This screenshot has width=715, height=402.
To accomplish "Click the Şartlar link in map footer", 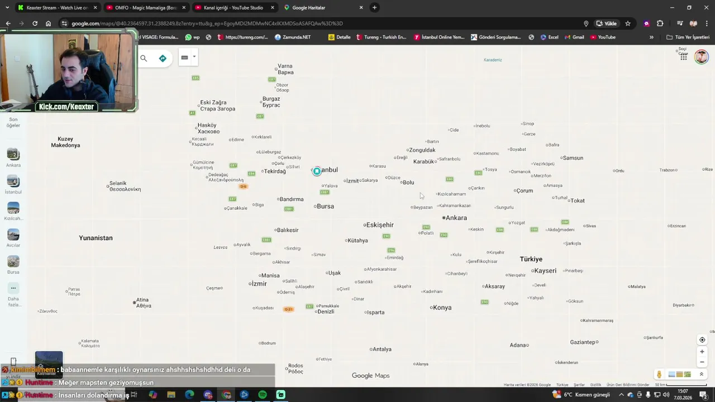I will (579, 385).
